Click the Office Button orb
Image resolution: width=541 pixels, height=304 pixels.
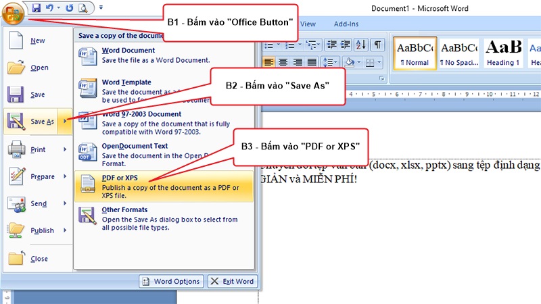click(x=13, y=13)
